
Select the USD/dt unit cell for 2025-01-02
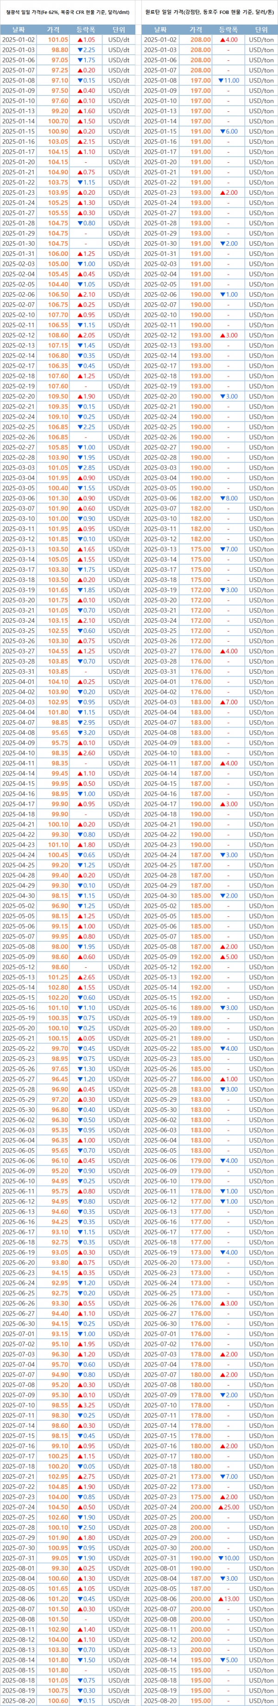coord(119,40)
